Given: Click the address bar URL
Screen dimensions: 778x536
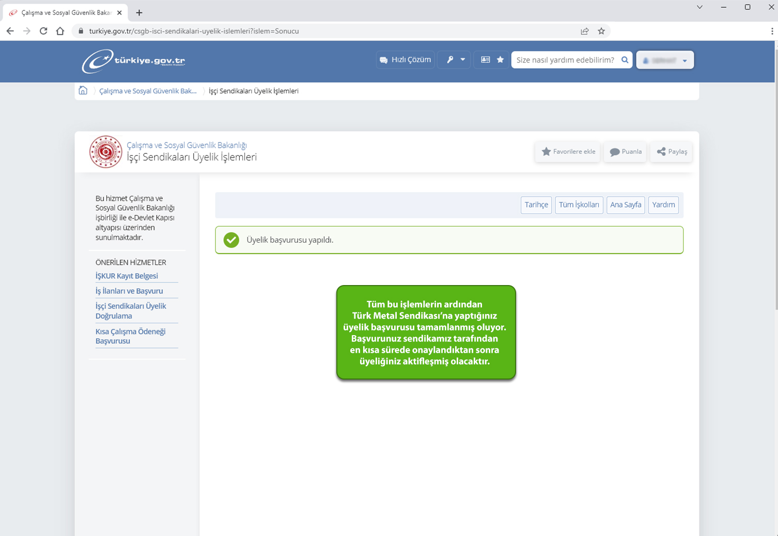Looking at the screenshot, I should point(194,31).
